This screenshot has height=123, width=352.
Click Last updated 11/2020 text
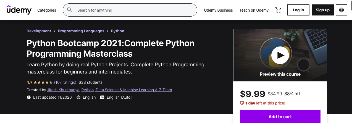click(52, 97)
